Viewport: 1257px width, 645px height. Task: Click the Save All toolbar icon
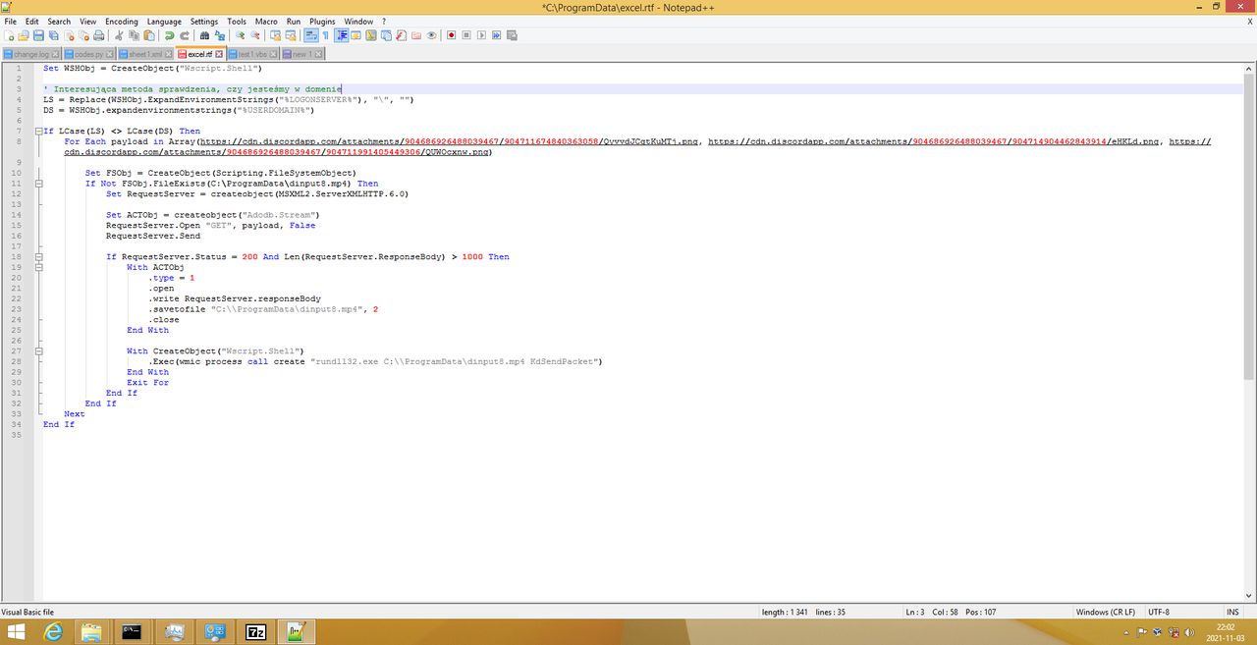pos(53,35)
